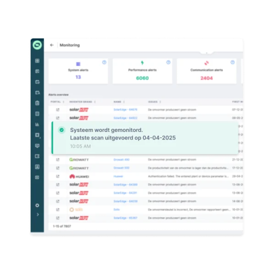The height and width of the screenshot is (275, 275).
Task: Open portal link icon for SolarEdge - 64922 row
Action: (58, 118)
